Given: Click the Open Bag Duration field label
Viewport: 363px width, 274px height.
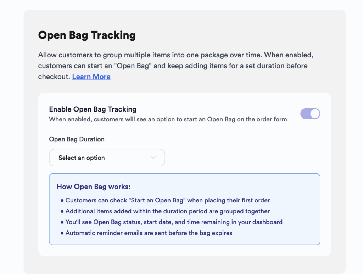Looking at the screenshot, I should (77, 139).
